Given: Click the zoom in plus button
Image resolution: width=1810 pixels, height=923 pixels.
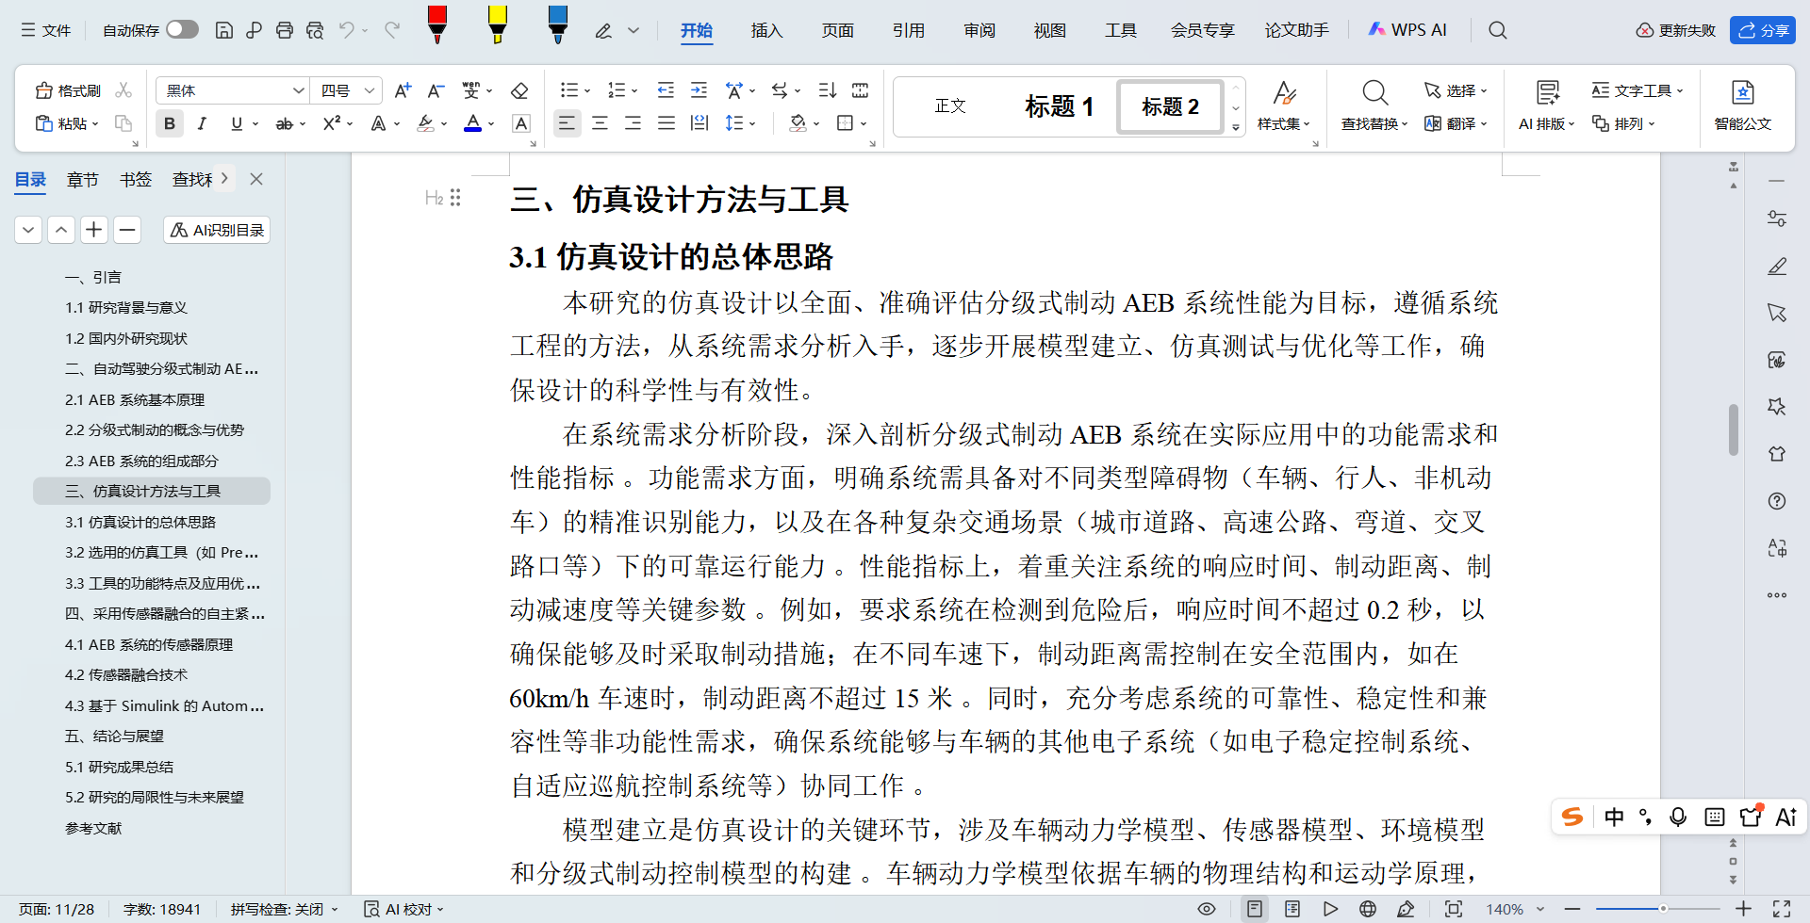Looking at the screenshot, I should coord(1744,909).
